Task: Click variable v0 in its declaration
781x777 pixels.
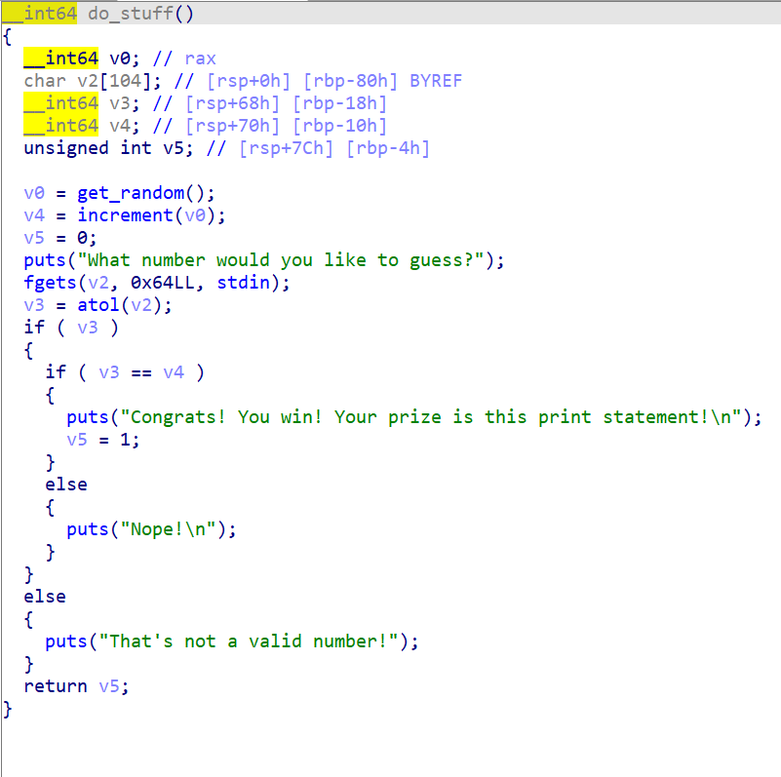Action: tap(118, 58)
